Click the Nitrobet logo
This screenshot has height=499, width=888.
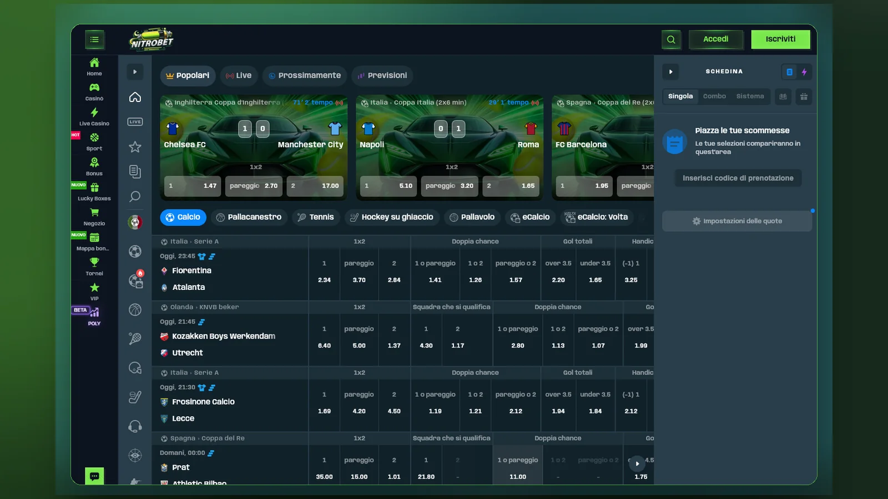pos(151,39)
